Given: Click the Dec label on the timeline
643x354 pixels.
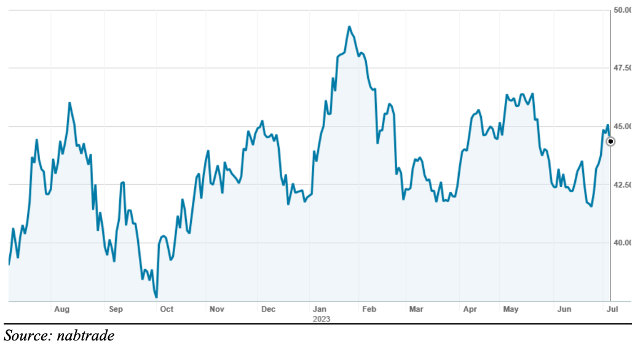Looking at the screenshot, I should click(x=268, y=309).
